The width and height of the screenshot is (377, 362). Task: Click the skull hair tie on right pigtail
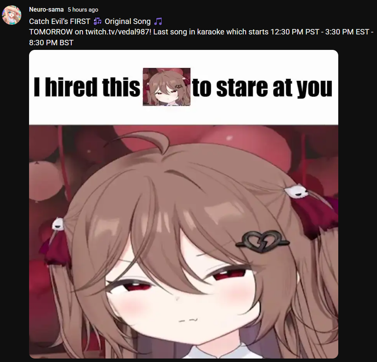click(x=296, y=191)
